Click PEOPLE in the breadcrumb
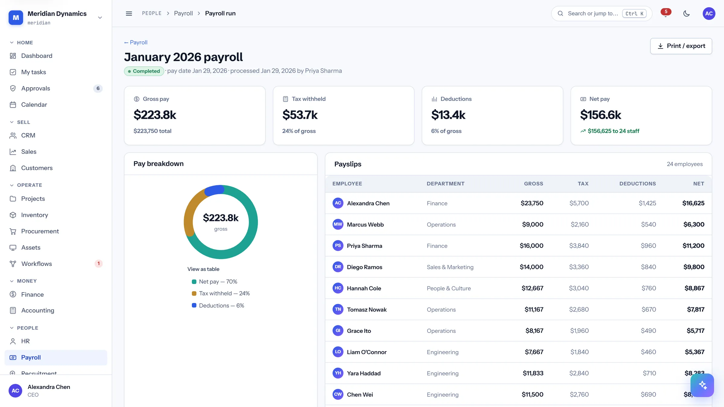724x407 pixels. 152,13
